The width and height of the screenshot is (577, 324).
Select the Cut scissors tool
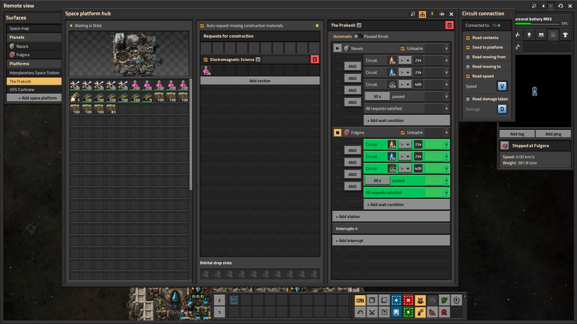click(x=372, y=312)
